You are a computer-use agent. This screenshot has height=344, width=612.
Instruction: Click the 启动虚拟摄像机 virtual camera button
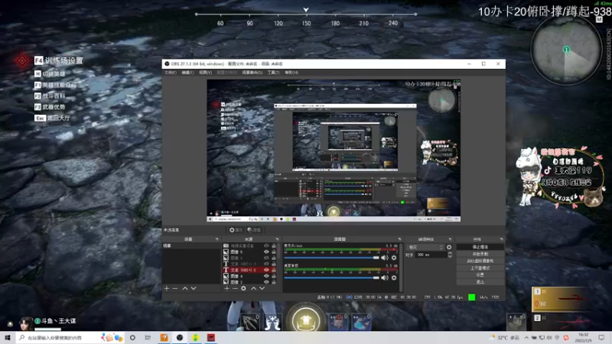tap(480, 261)
